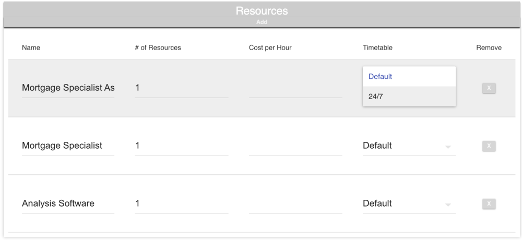The image size is (522, 240).
Task: Click the Timetable column header
Action: pos(377,48)
